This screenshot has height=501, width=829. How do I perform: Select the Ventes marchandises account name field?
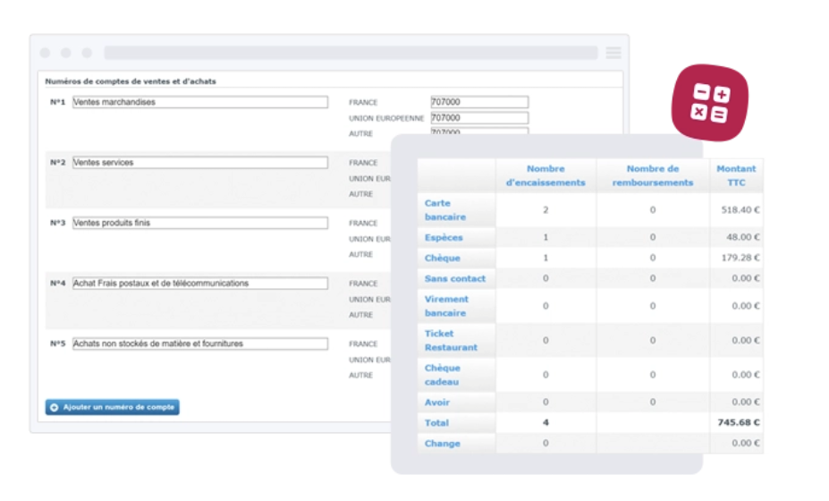coord(199,102)
